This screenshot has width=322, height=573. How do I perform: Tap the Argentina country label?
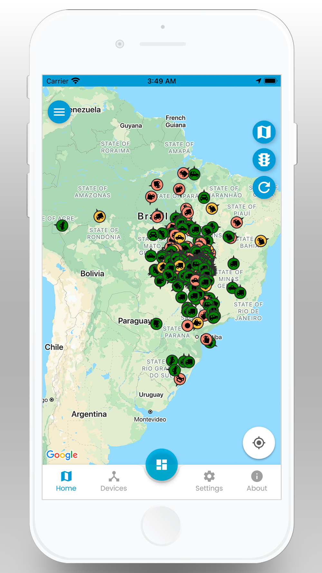(89, 414)
